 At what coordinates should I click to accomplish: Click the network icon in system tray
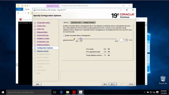(x=151, y=92)
